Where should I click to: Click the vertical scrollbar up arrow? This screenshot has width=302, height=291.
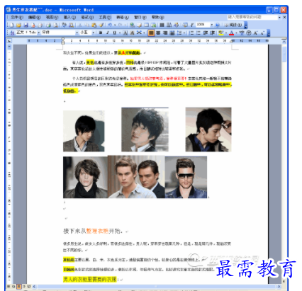click(284, 42)
